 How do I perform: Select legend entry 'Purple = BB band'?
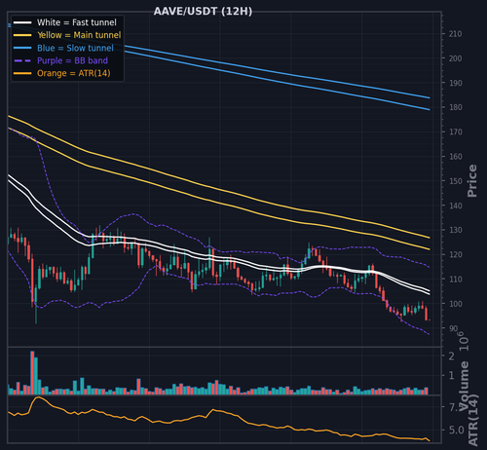point(72,60)
